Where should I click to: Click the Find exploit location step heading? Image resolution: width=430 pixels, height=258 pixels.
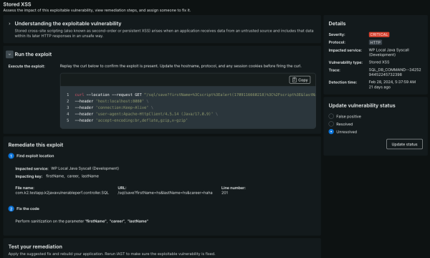point(35,156)
